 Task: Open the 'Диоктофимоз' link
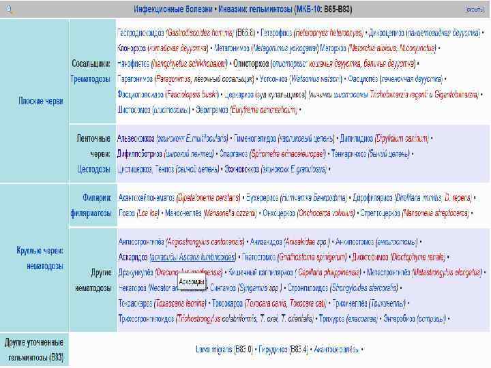click(370, 257)
